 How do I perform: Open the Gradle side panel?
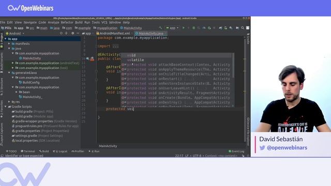248,39
